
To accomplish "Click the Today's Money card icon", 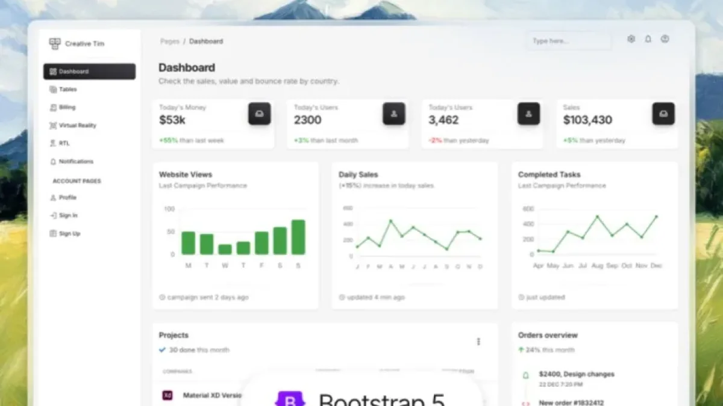I will pos(260,114).
